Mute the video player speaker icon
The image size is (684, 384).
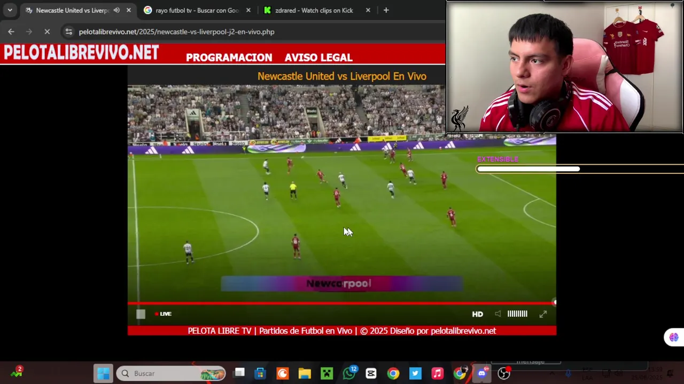tap(498, 314)
